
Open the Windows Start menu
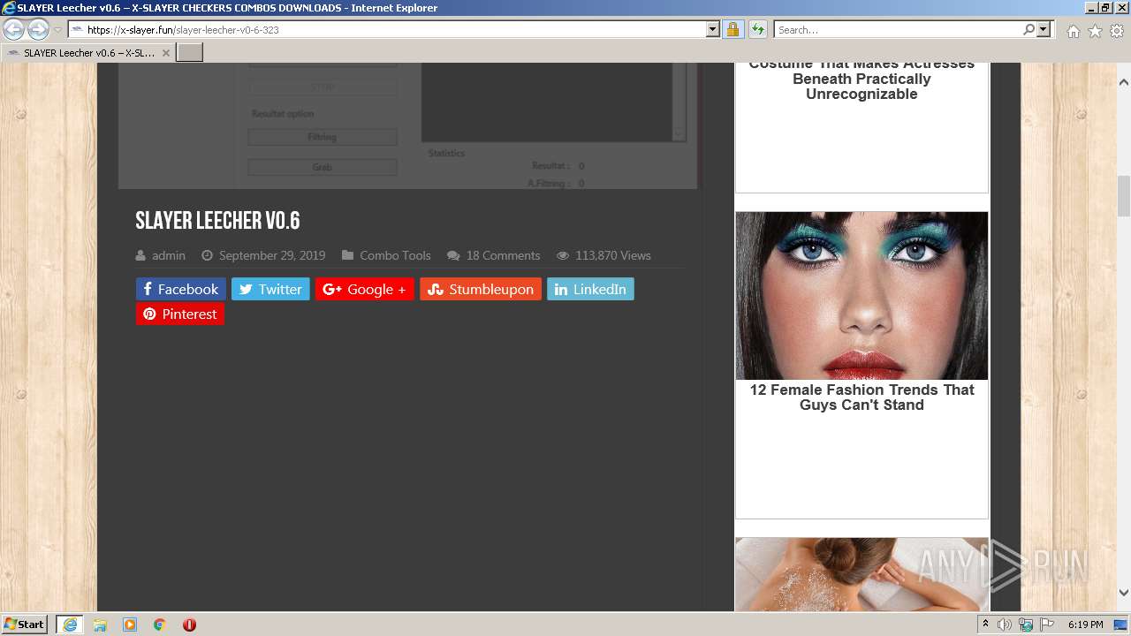pos(25,624)
